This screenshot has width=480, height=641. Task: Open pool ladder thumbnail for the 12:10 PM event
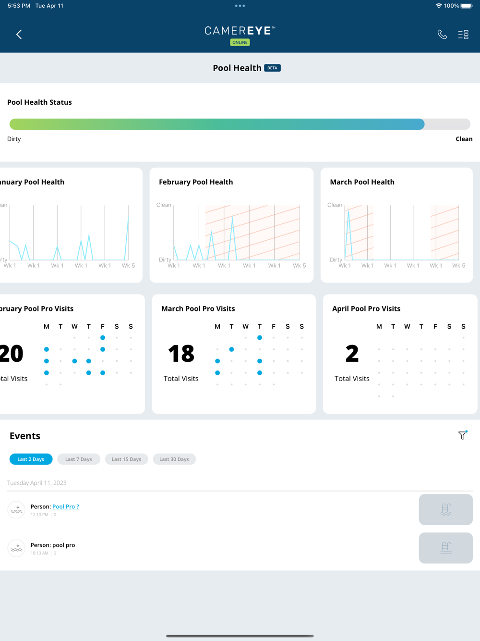pyautogui.click(x=446, y=509)
